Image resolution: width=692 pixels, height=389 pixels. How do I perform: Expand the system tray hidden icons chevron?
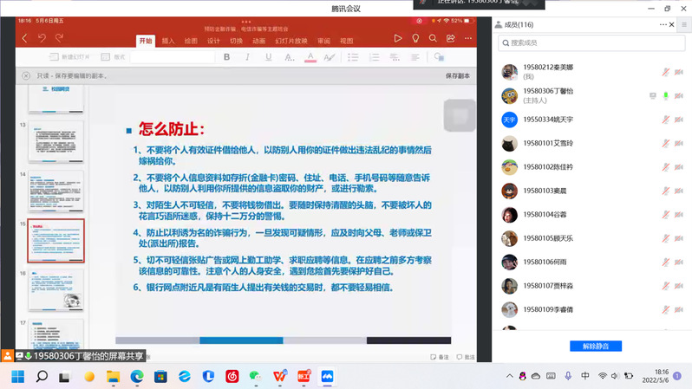pos(509,376)
